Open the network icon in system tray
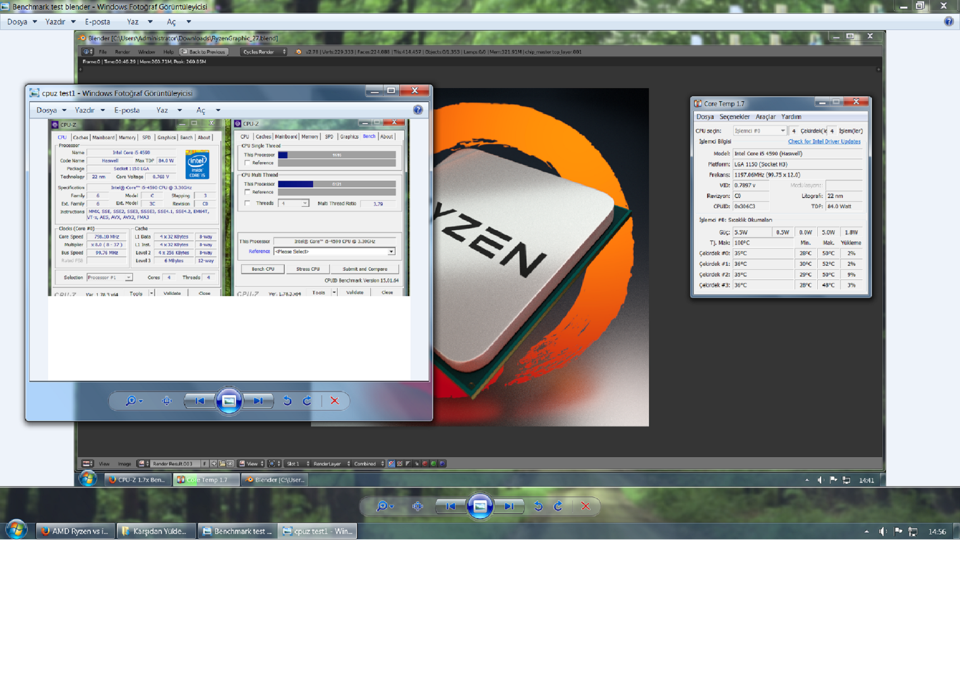 913,532
